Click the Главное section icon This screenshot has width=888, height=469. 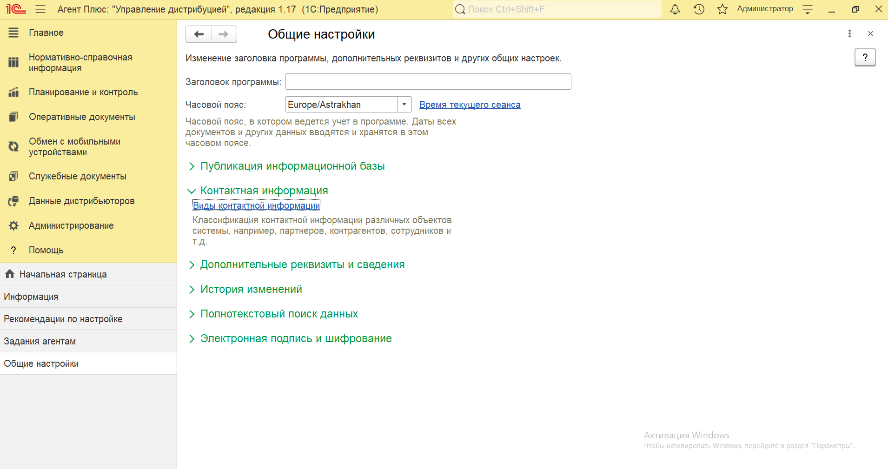pyautogui.click(x=13, y=33)
